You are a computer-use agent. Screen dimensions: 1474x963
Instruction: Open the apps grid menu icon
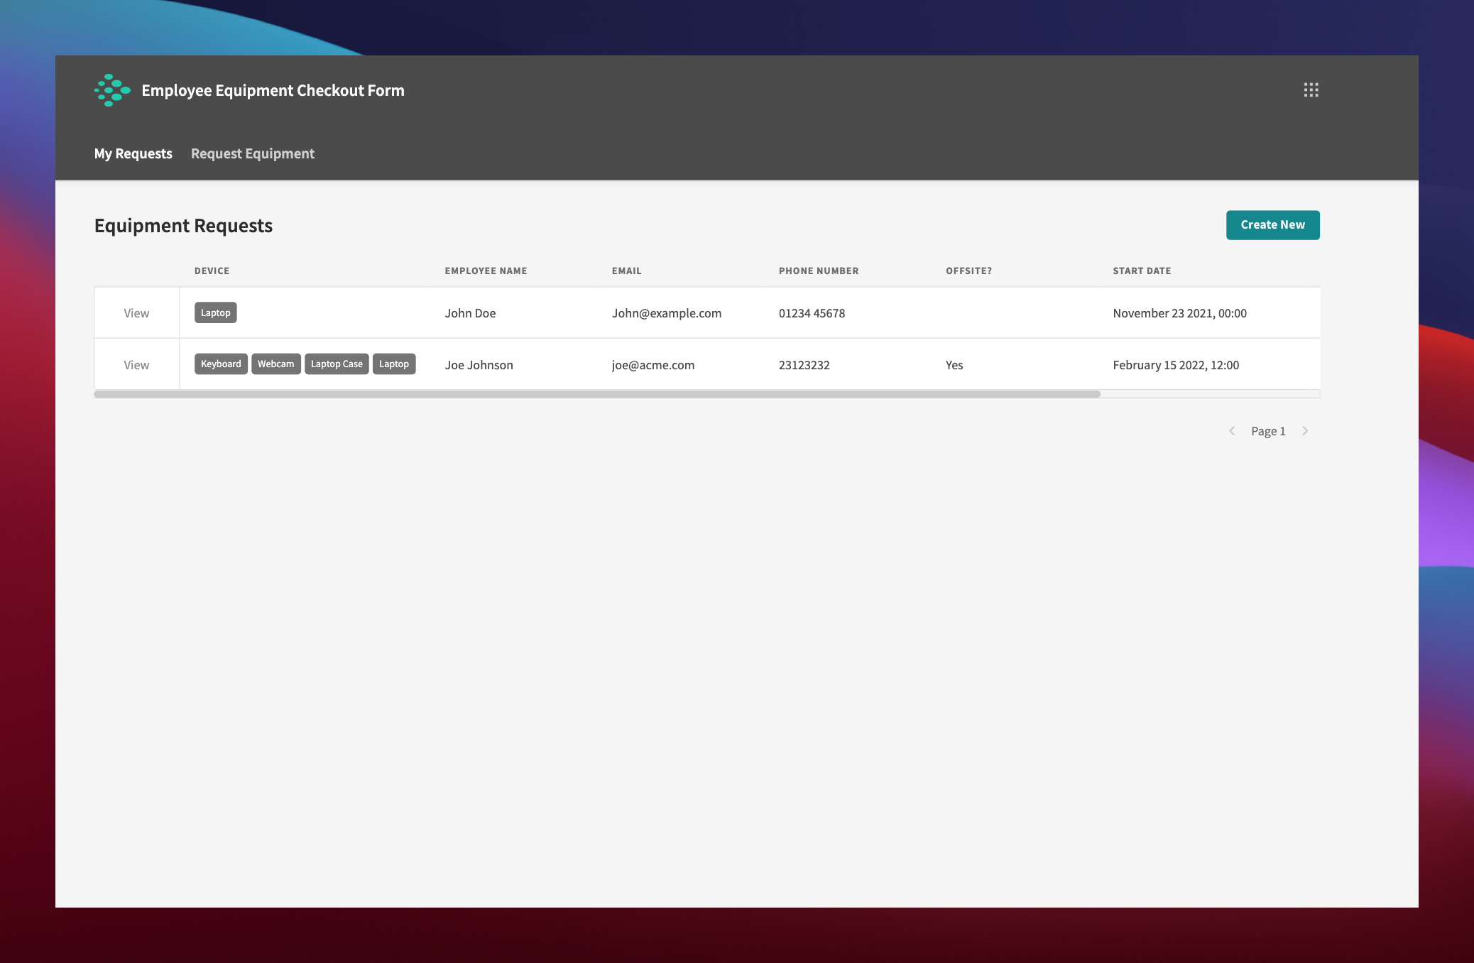pos(1311,90)
